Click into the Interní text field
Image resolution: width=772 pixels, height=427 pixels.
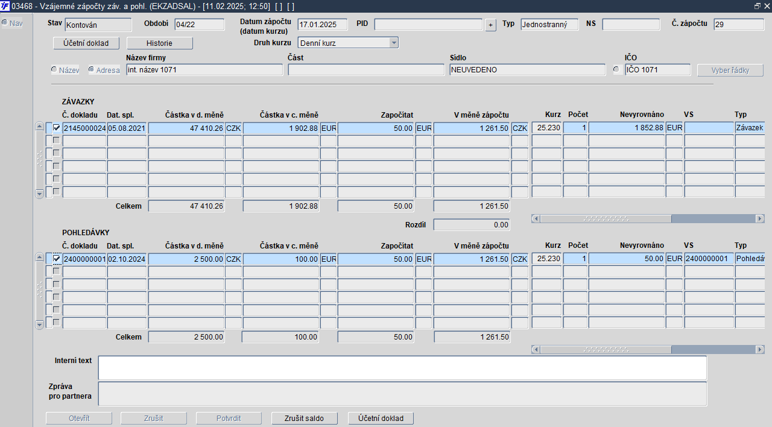click(x=402, y=368)
